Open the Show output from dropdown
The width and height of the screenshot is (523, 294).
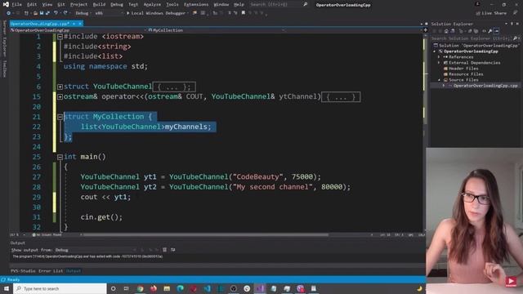pos(96,250)
